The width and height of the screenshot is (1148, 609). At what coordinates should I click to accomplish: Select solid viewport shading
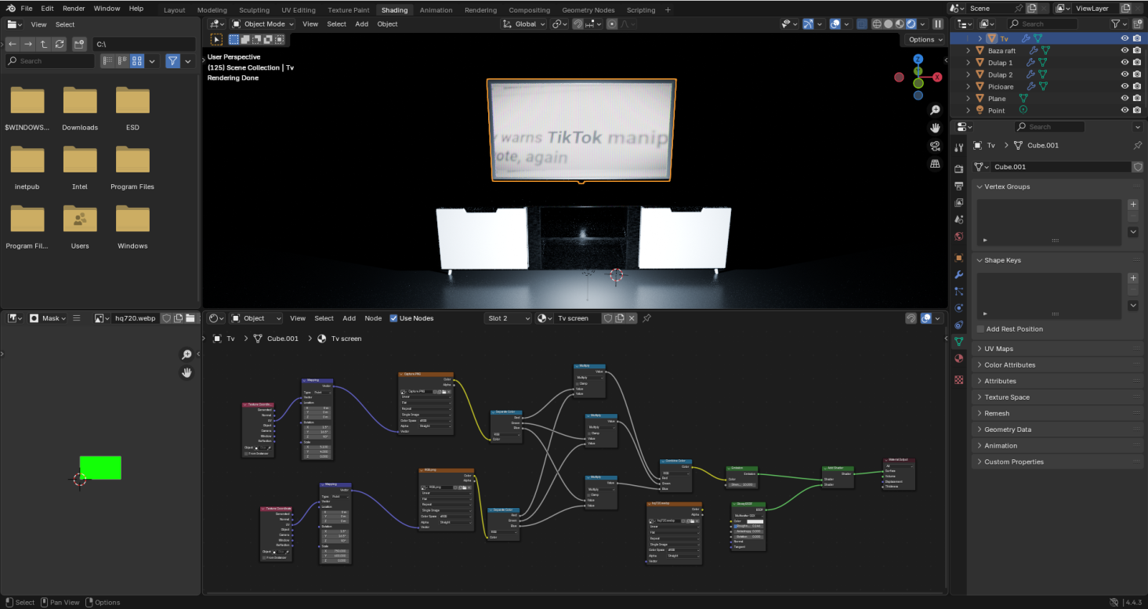[888, 24]
